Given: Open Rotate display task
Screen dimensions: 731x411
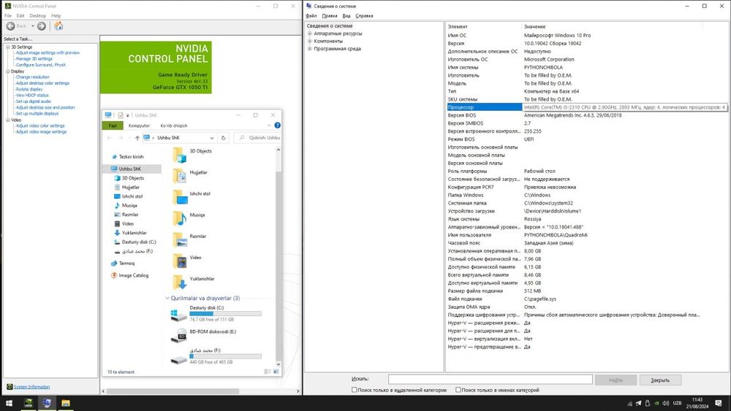Looking at the screenshot, I should pyautogui.click(x=29, y=89).
